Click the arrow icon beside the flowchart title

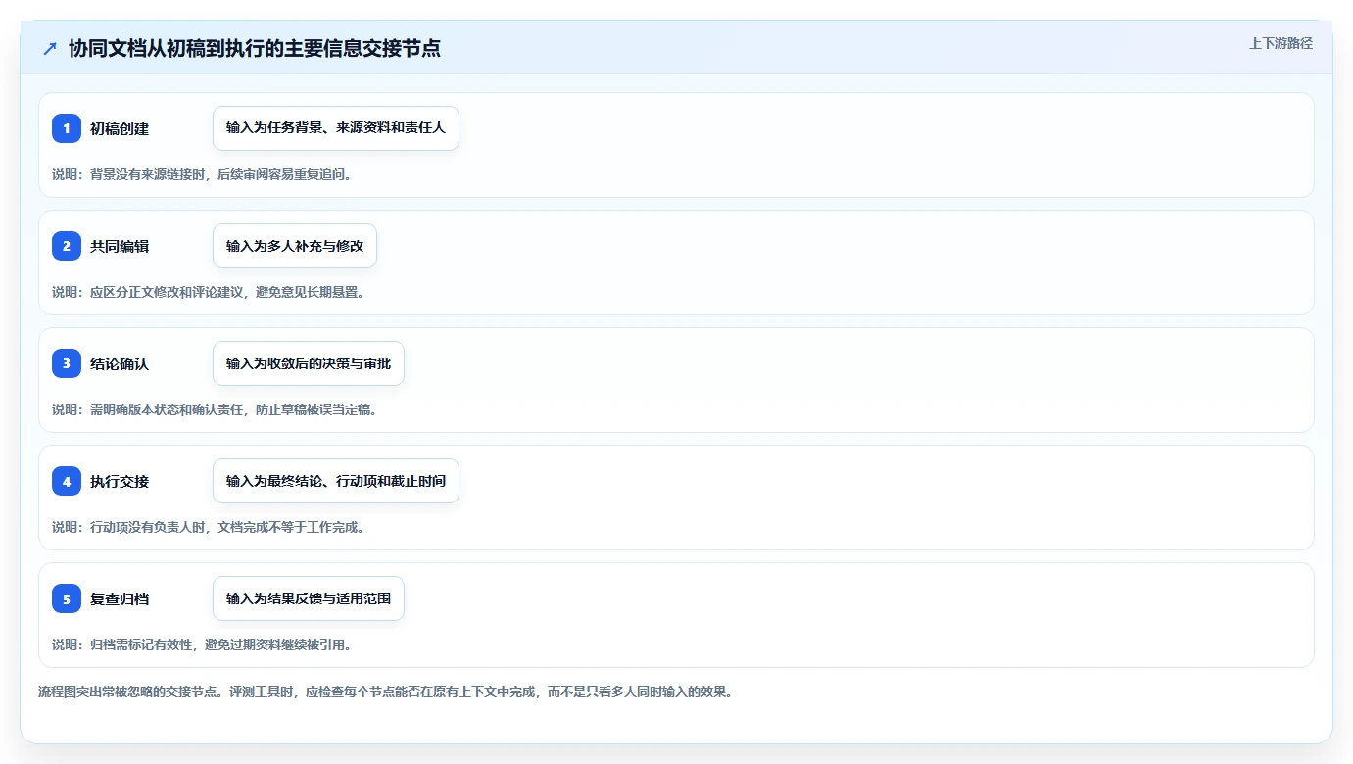[50, 48]
